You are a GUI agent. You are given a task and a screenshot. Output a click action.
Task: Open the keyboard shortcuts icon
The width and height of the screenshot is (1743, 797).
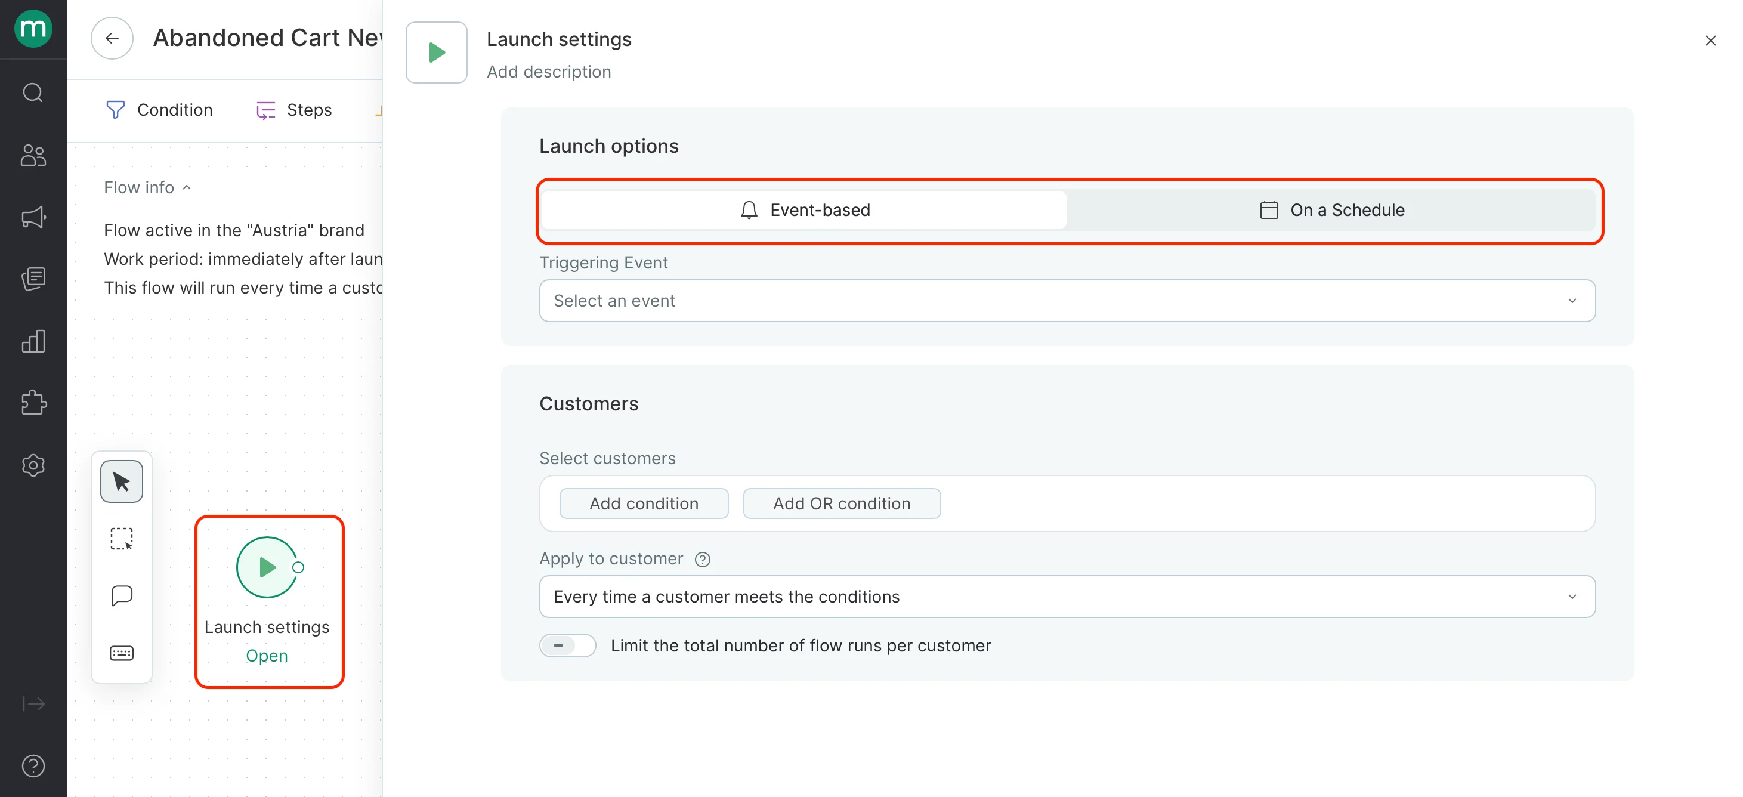[x=122, y=653]
